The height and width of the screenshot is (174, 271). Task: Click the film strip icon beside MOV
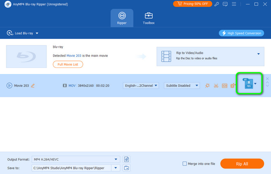tap(65, 86)
